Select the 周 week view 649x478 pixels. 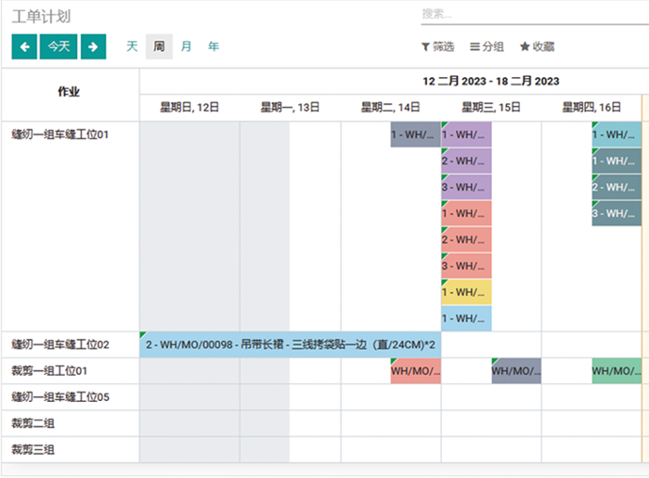coord(159,46)
